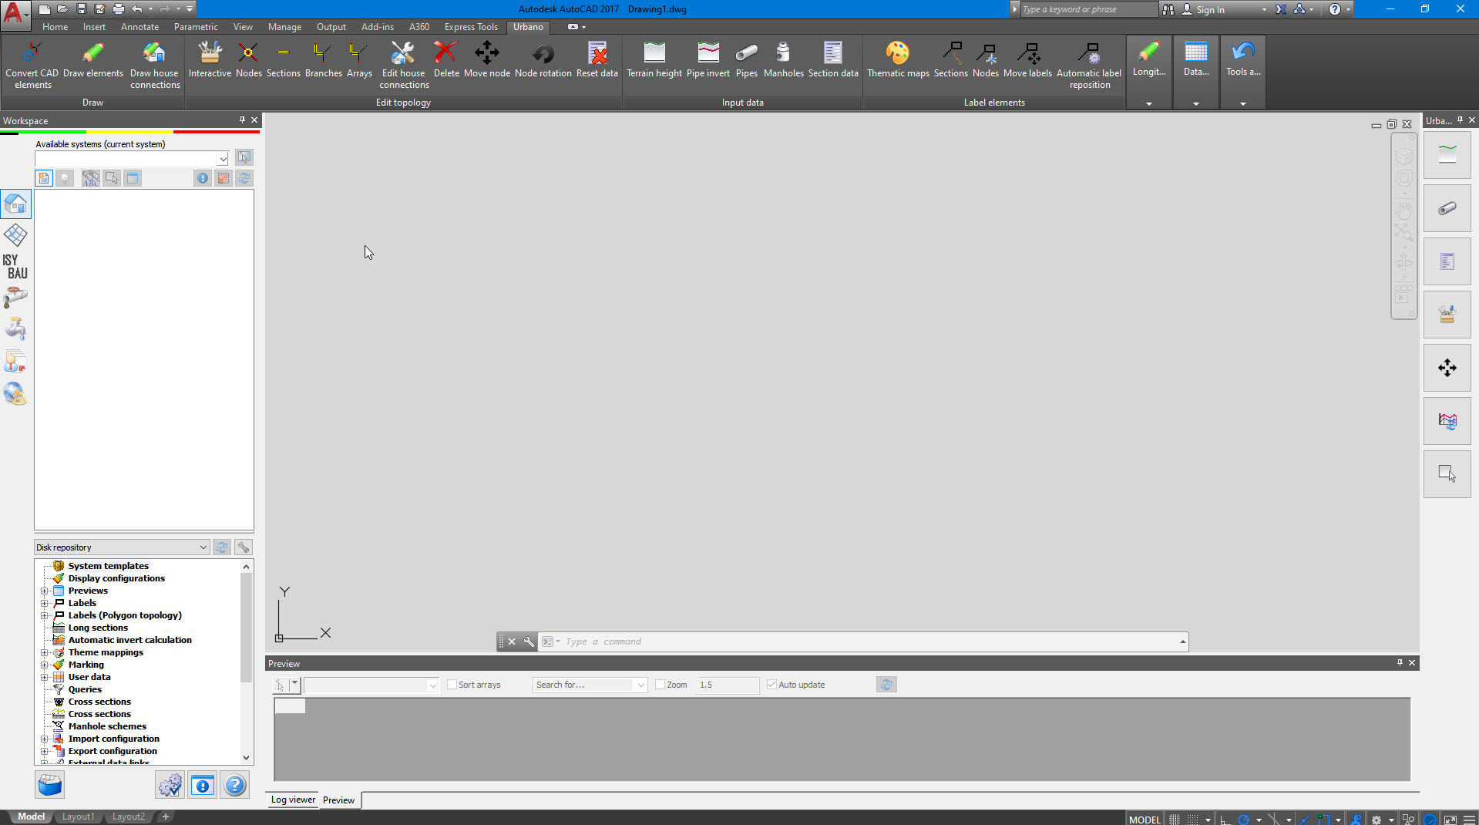Expand the Labels tree node
1479x825 pixels.
pos(45,604)
